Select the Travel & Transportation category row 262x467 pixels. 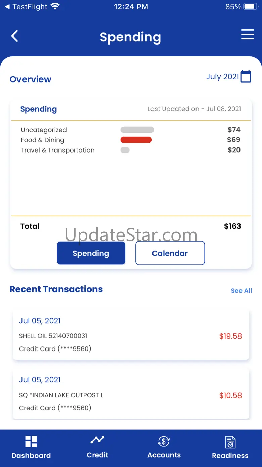click(131, 150)
